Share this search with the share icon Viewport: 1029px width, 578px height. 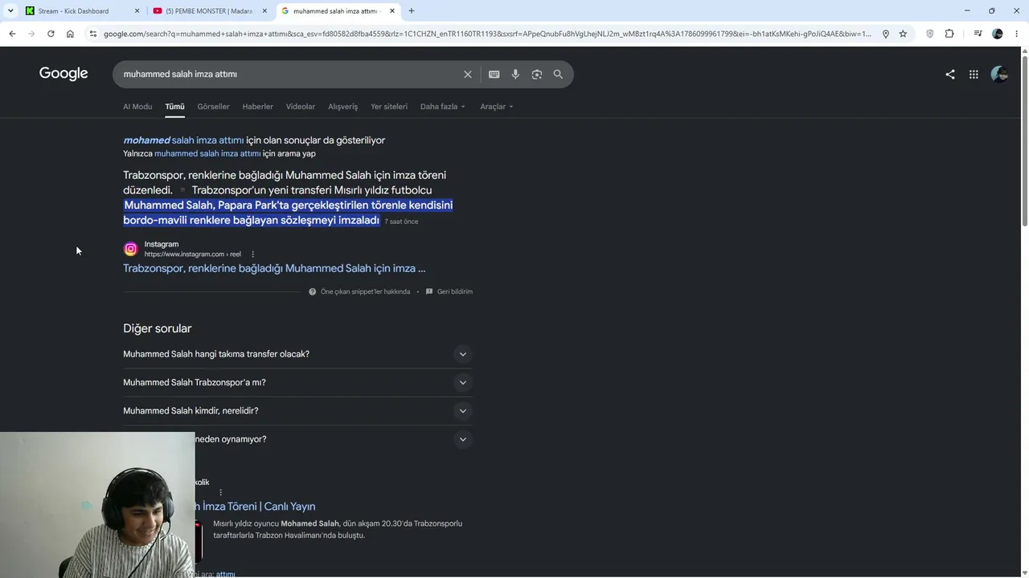[950, 74]
